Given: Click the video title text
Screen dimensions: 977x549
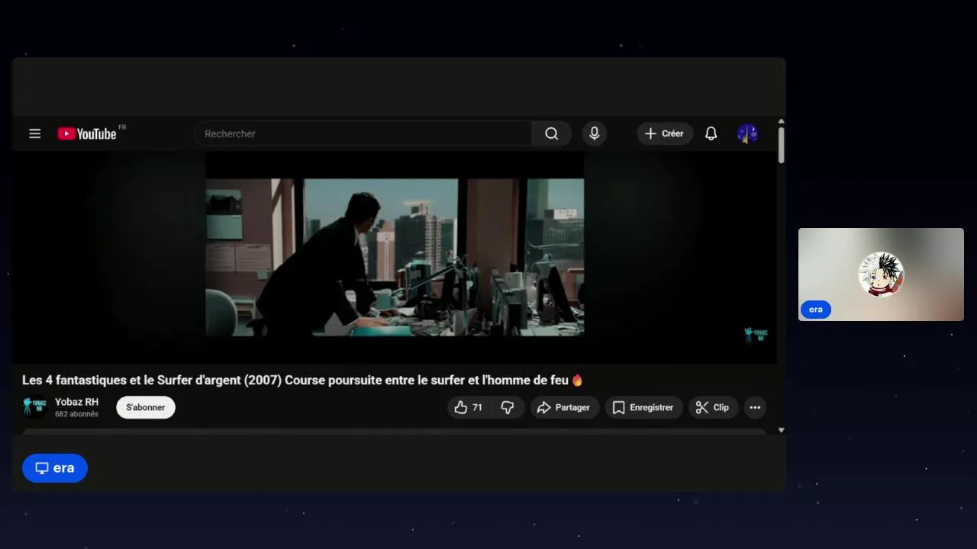Looking at the screenshot, I should (x=302, y=380).
